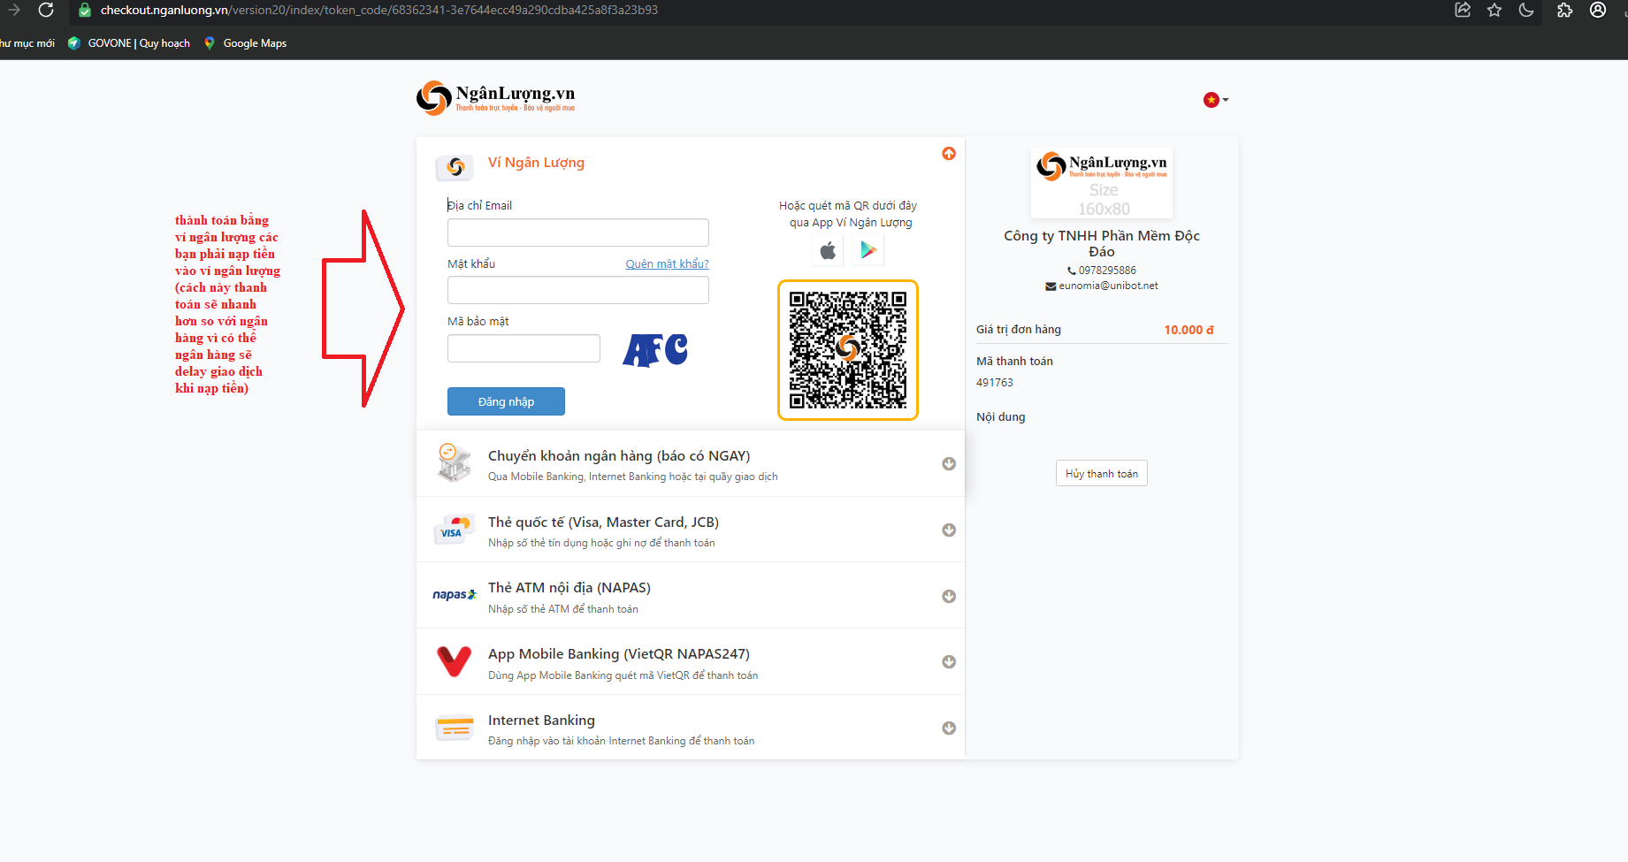Select Chuyển khoản ngân hàng payment method

click(x=690, y=464)
